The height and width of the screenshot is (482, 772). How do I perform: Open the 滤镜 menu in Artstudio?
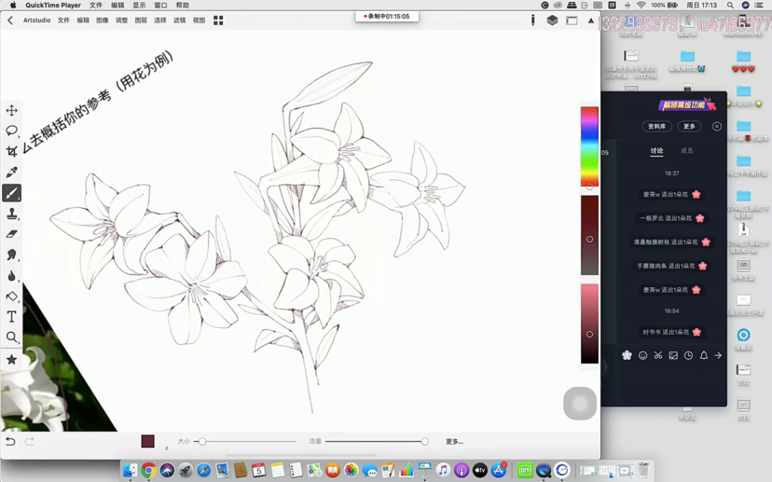pyautogui.click(x=179, y=20)
